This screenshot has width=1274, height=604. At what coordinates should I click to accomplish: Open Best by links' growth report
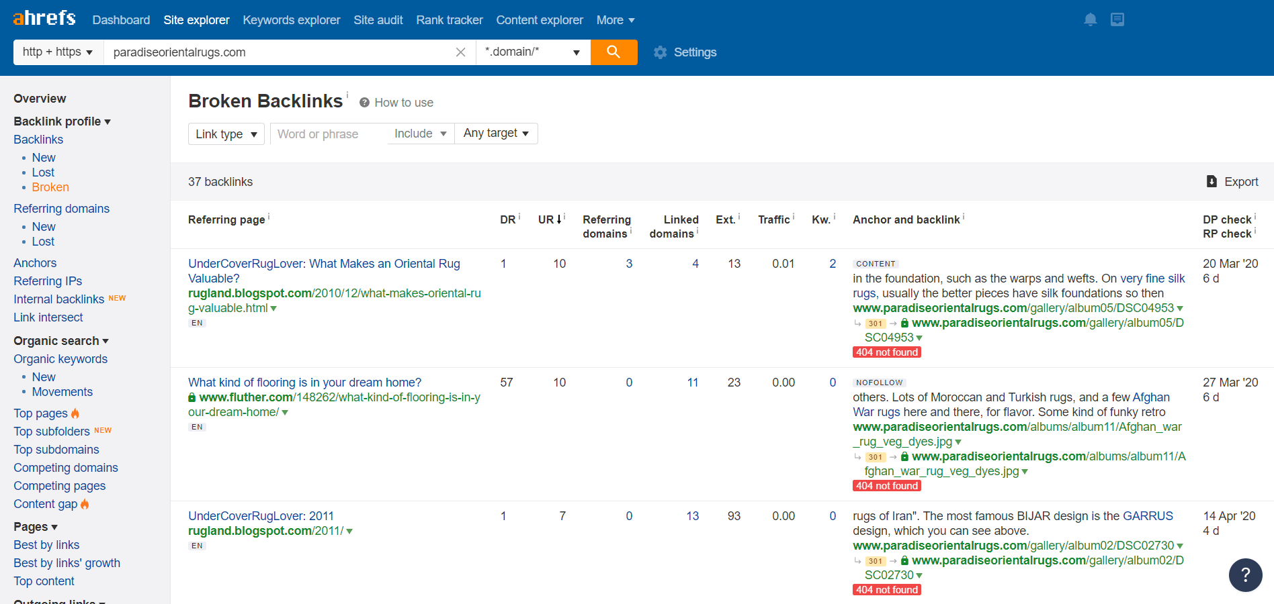67,563
